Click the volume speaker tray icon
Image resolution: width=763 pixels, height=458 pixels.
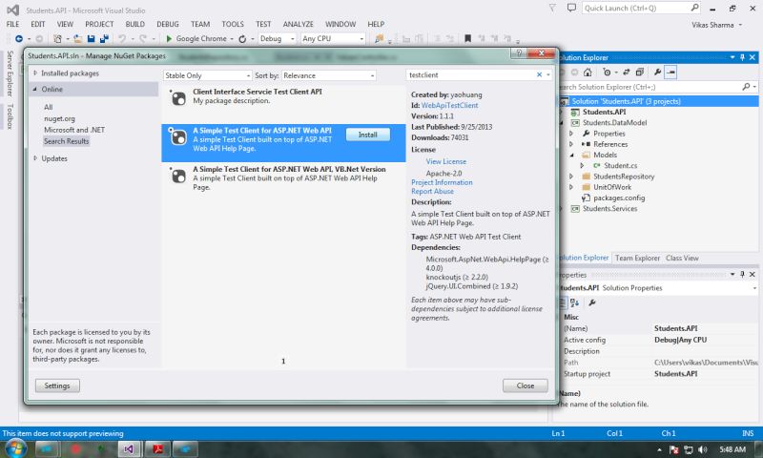(x=702, y=449)
